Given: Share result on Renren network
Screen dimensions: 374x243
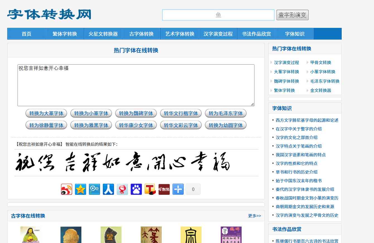Looking at the screenshot, I should pos(108,189).
